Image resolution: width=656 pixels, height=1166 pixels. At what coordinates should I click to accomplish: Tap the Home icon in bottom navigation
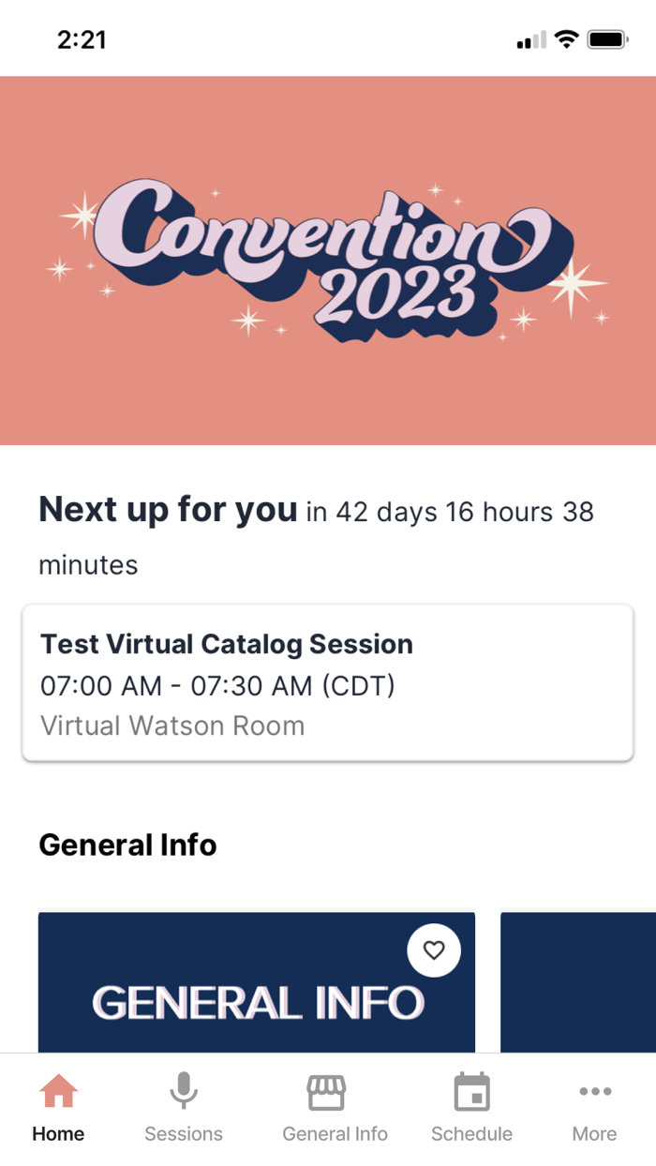coord(57,1093)
